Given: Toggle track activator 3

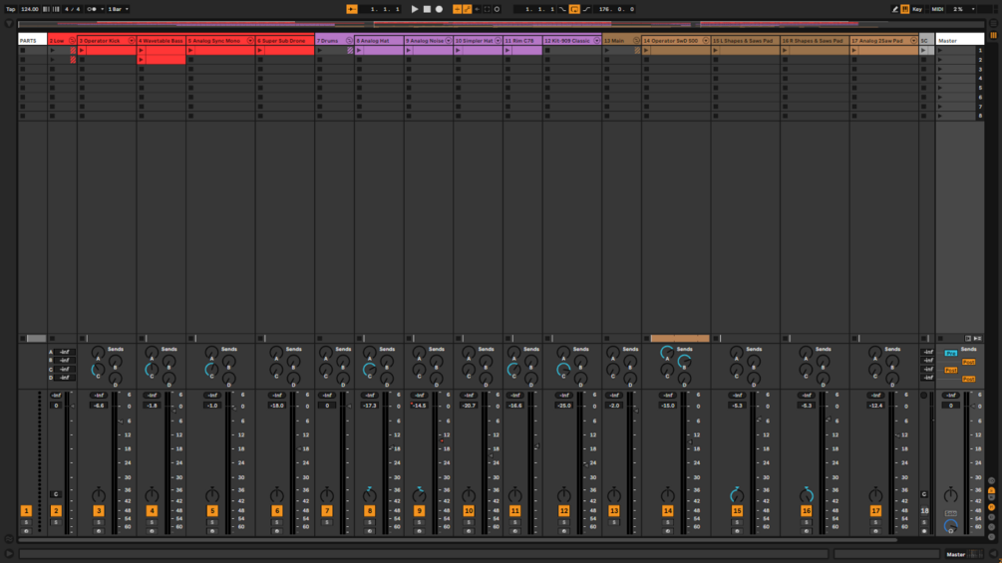Looking at the screenshot, I should [x=99, y=510].
